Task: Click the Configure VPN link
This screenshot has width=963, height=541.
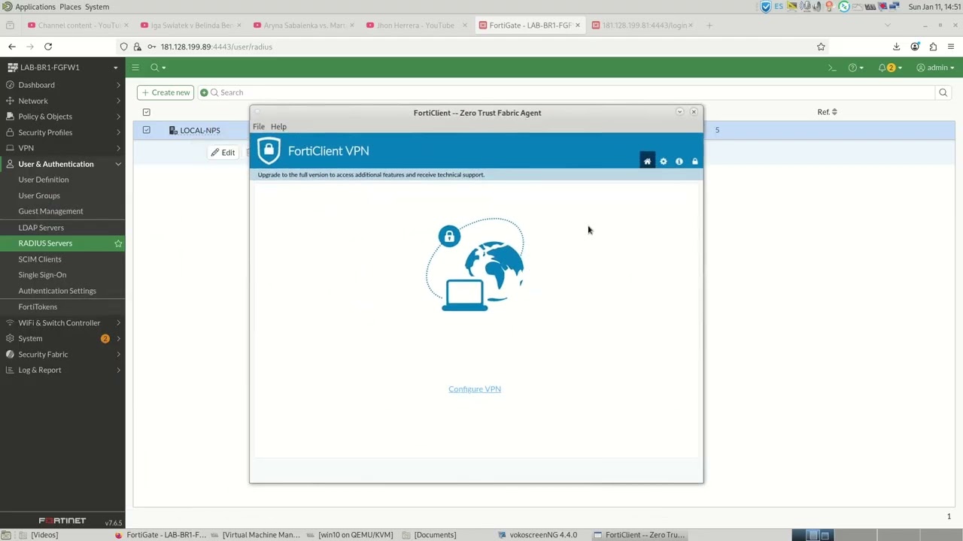Action: click(475, 389)
